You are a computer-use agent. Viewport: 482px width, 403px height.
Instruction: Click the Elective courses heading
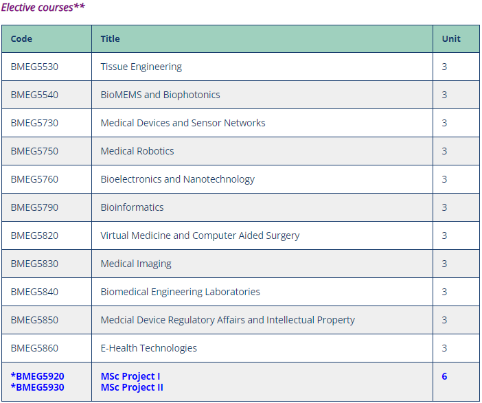coord(43,7)
